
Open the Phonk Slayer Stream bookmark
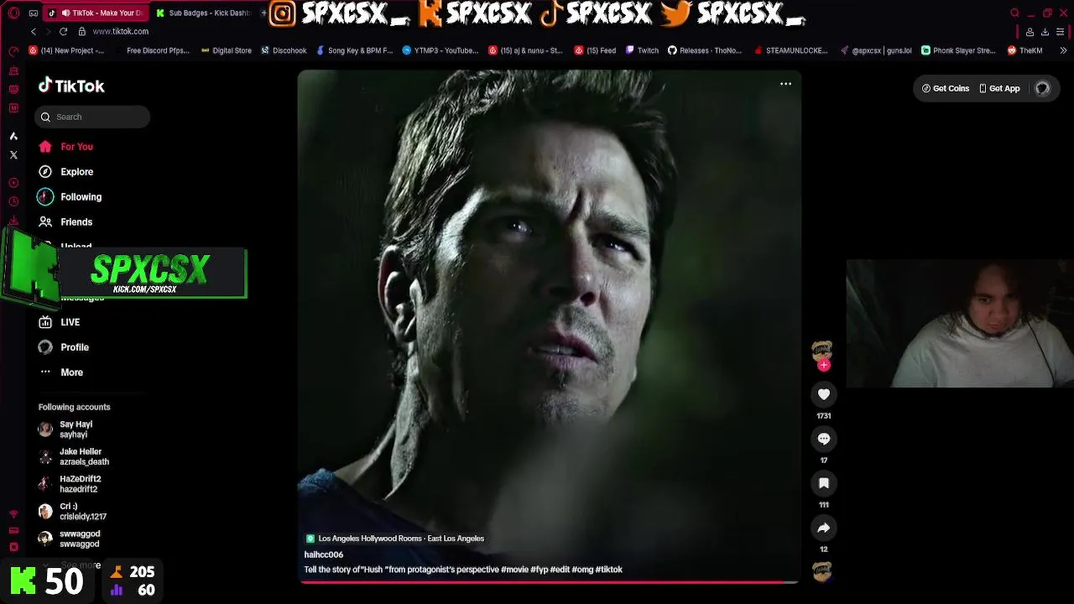958,50
